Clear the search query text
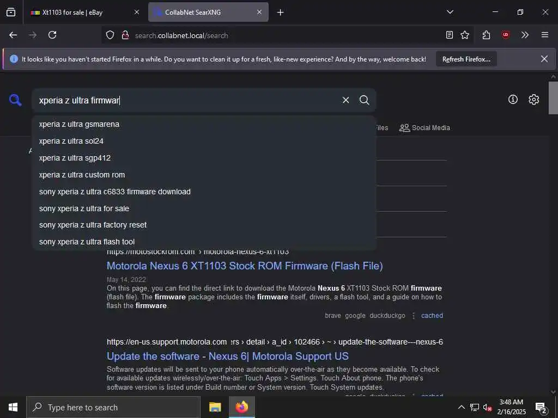The width and height of the screenshot is (558, 418). pos(345,100)
